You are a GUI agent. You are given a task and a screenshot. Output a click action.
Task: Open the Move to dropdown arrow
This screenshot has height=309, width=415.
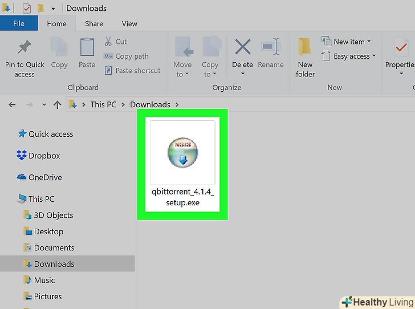[x=187, y=74]
